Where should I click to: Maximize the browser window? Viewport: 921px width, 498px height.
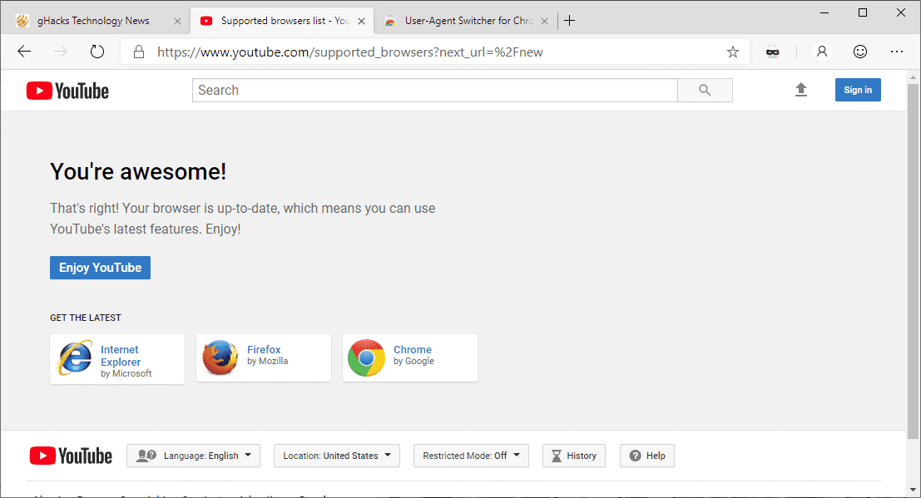(x=863, y=12)
